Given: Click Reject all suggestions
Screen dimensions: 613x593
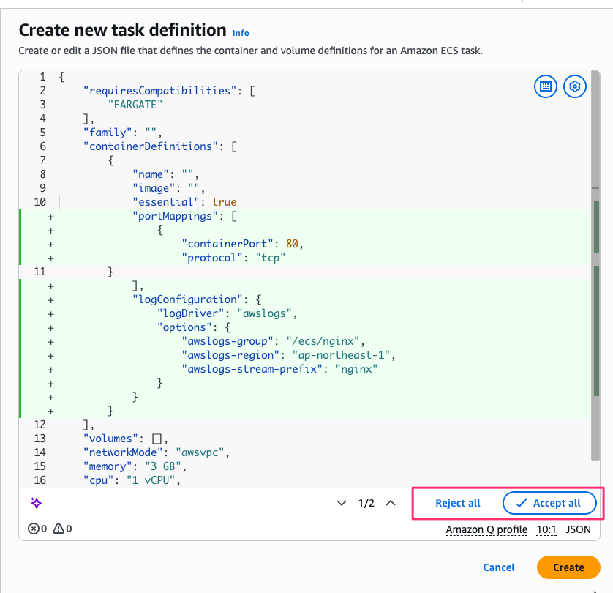Looking at the screenshot, I should point(458,503).
